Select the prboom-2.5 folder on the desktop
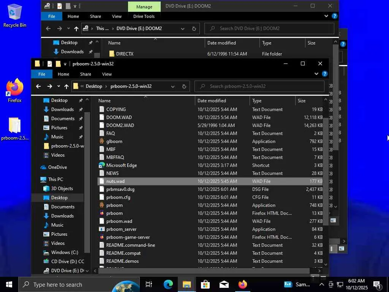Viewport: 389px width, 292px height. pyautogui.click(x=15, y=129)
